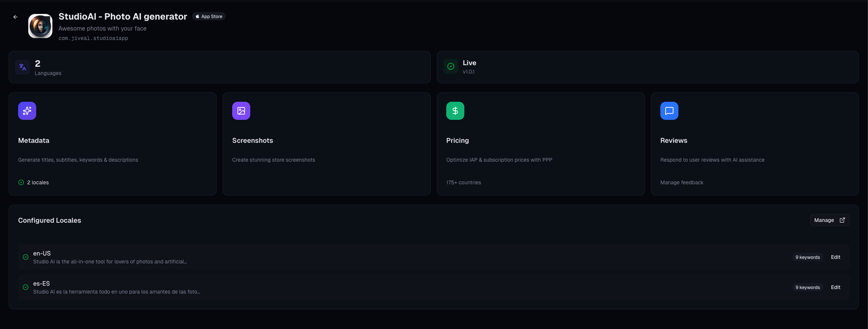Image resolution: width=868 pixels, height=329 pixels.
Task: Click Respond to user reviews text
Action: pyautogui.click(x=712, y=160)
